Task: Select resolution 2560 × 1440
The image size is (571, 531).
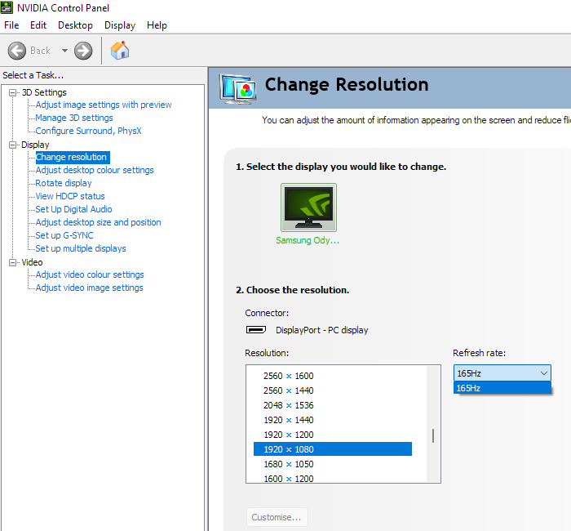Action: point(333,390)
